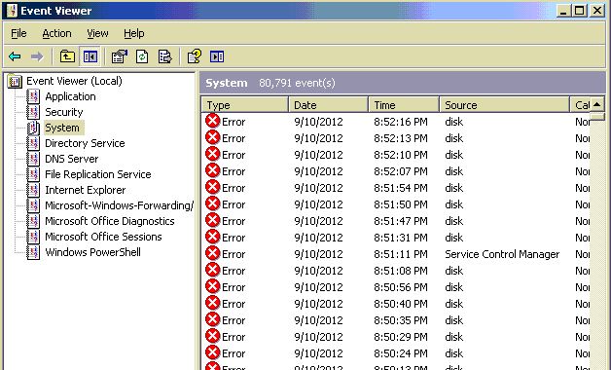Image resolution: width=611 pixels, height=370 pixels.
Task: Click the error icon of the 8:50:24 PM event
Action: 213,353
